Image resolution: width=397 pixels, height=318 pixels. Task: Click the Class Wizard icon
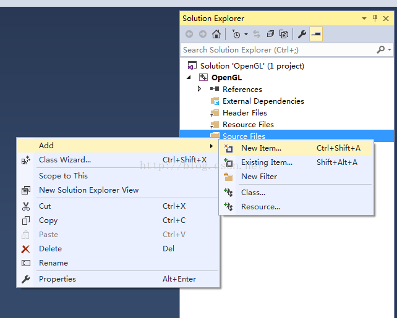point(25,160)
